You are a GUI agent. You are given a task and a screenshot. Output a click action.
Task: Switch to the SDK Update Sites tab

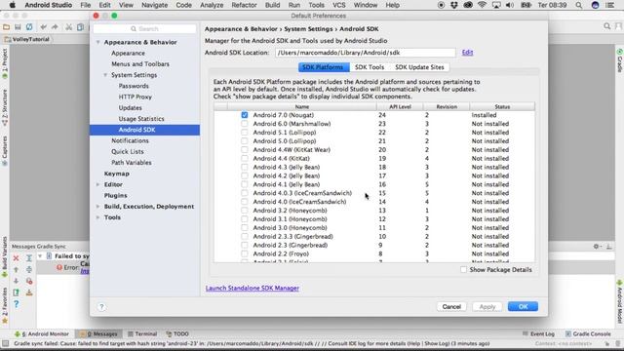coord(419,67)
